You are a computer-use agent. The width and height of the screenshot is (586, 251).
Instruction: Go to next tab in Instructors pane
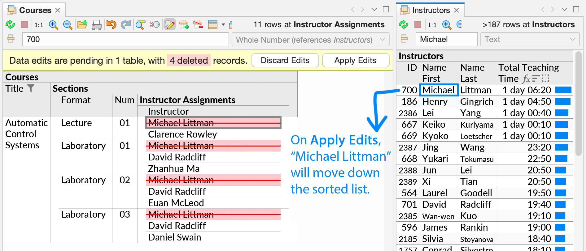[x=553, y=10]
